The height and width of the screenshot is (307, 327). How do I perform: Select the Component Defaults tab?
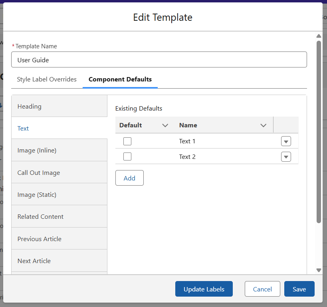point(120,79)
